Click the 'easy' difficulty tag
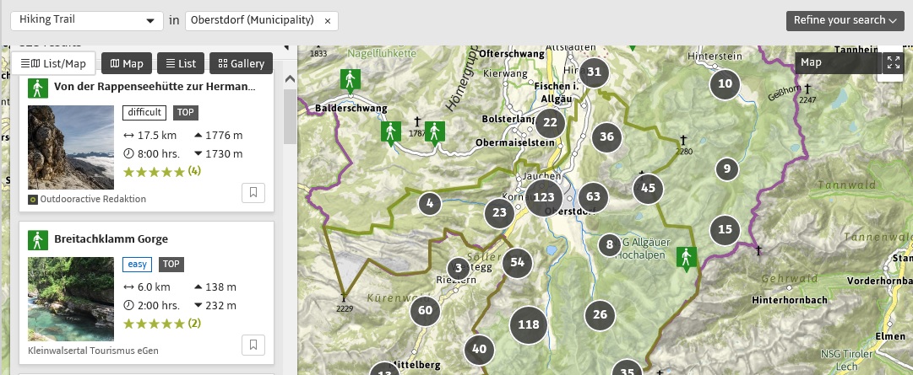Viewport: 913px width, 375px height. 138,265
